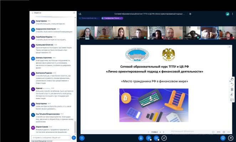This screenshot has width=236, height=142.
Task: Go to the next slide arrow
Action: pos(164,132)
